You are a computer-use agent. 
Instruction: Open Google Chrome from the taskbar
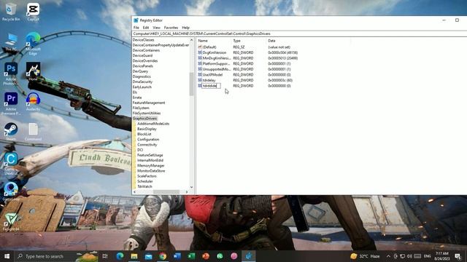[x=163, y=256]
